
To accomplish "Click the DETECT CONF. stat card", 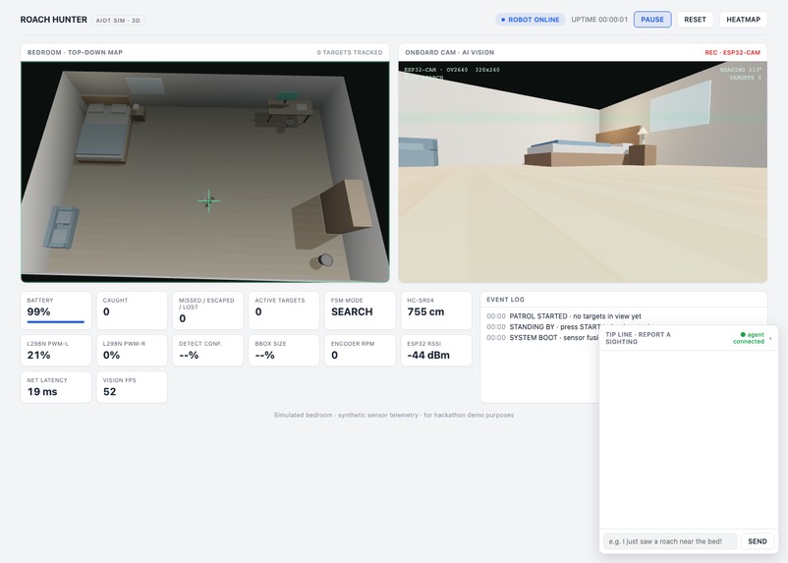I will tap(207, 351).
